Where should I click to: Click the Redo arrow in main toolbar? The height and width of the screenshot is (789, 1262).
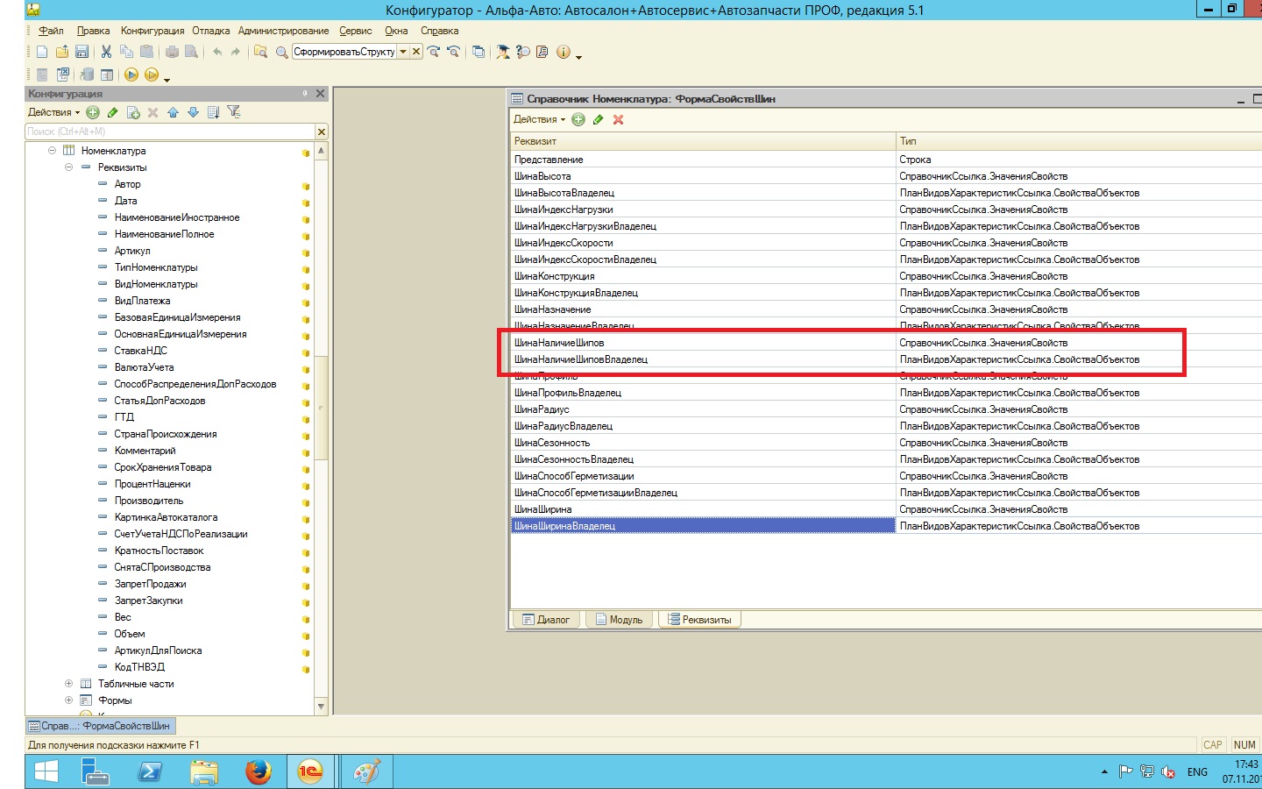coord(236,52)
